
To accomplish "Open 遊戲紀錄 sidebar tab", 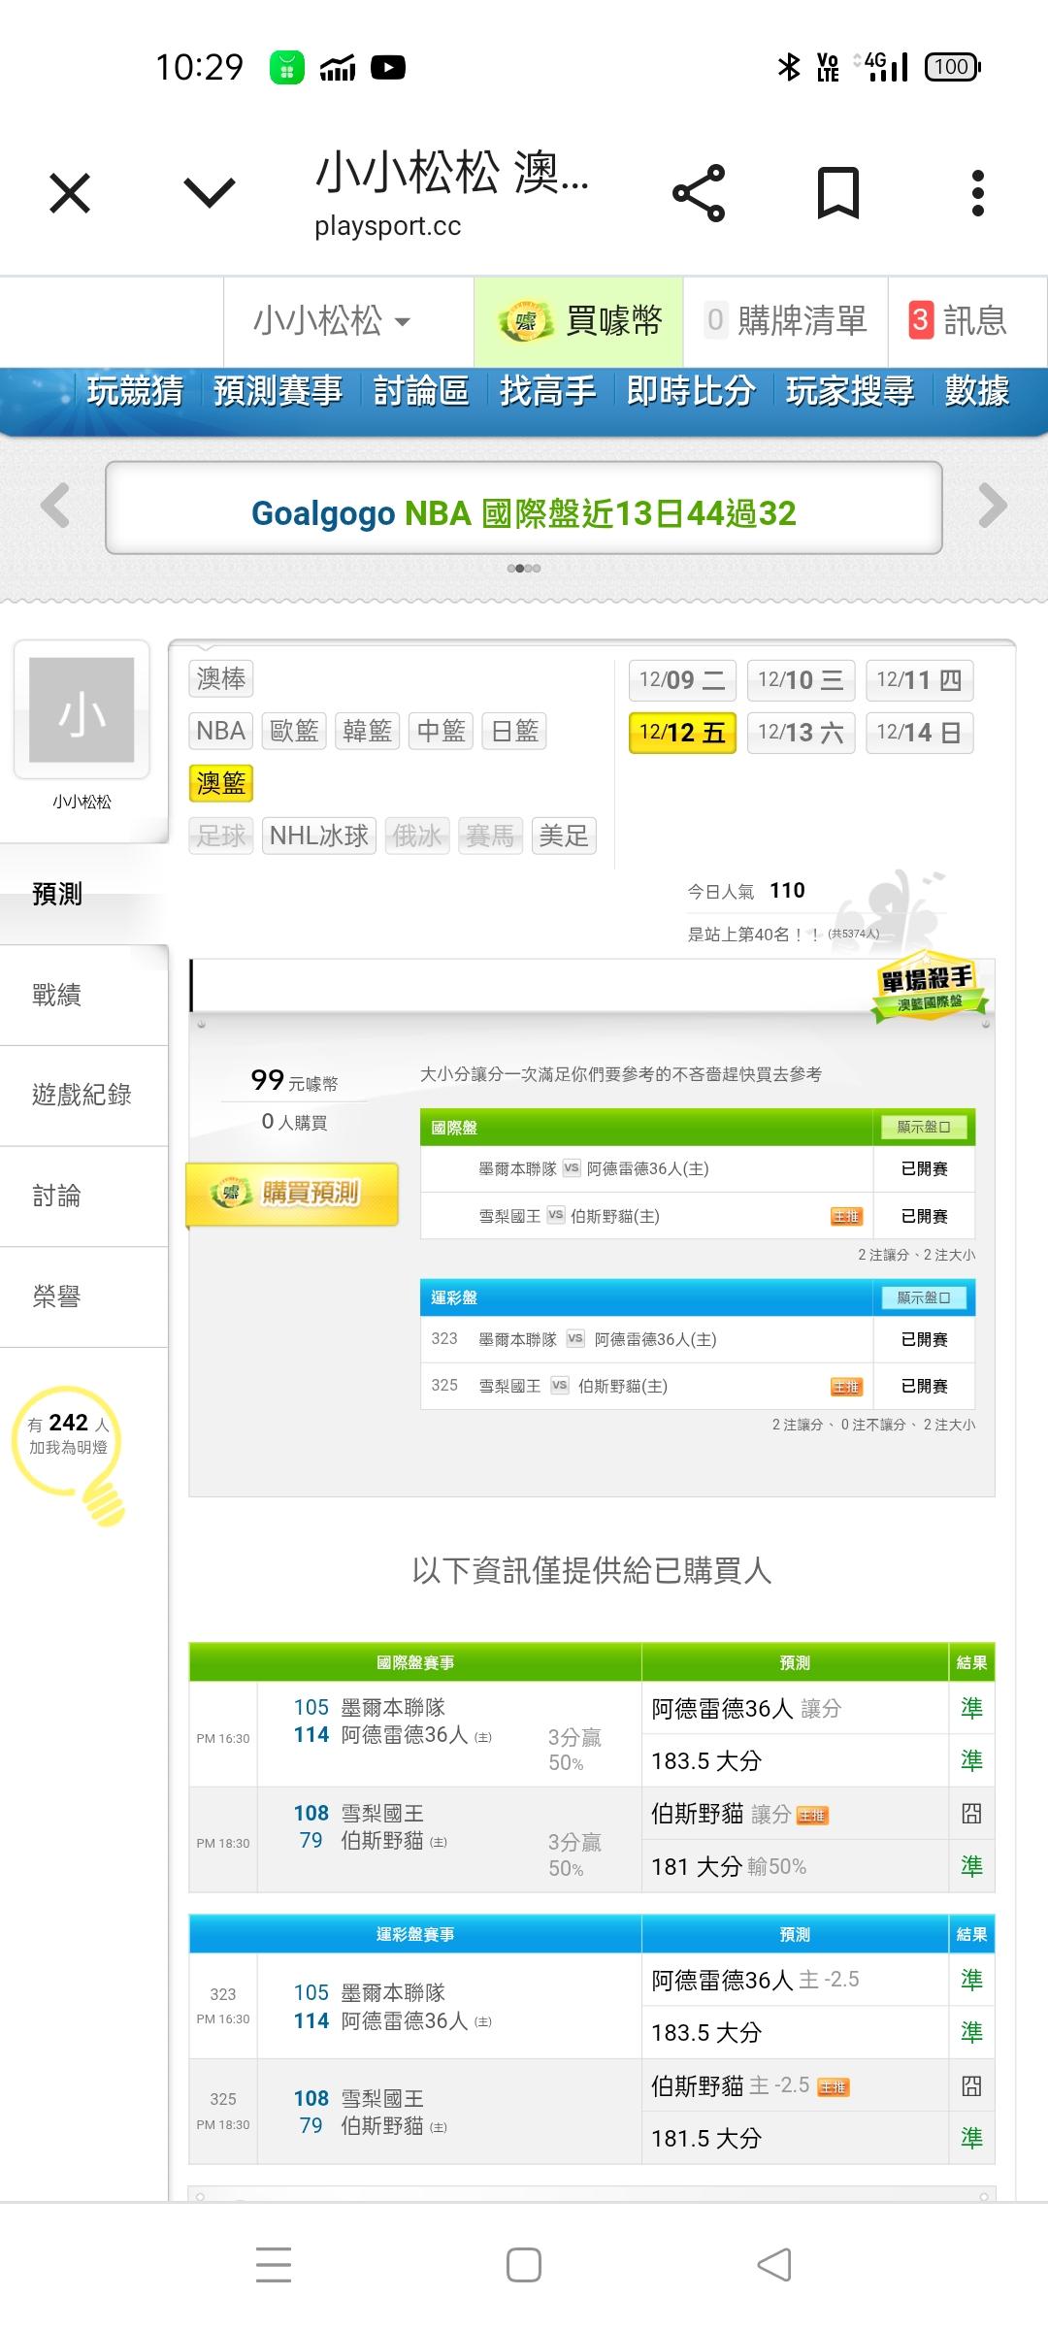I will pyautogui.click(x=84, y=1096).
